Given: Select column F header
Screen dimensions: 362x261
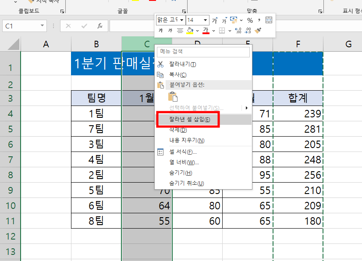Looking at the screenshot, I should tap(298, 44).
